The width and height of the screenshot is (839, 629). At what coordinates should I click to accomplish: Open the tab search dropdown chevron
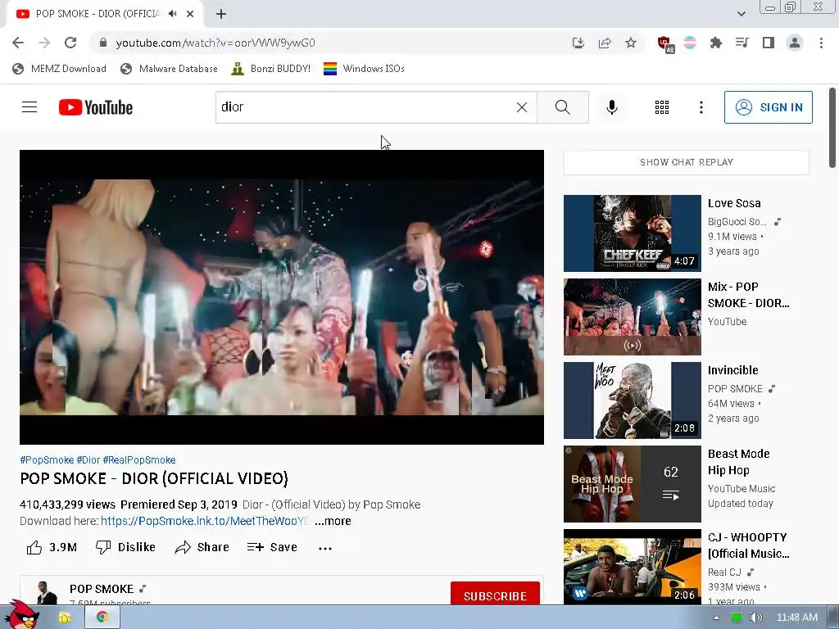coord(741,14)
